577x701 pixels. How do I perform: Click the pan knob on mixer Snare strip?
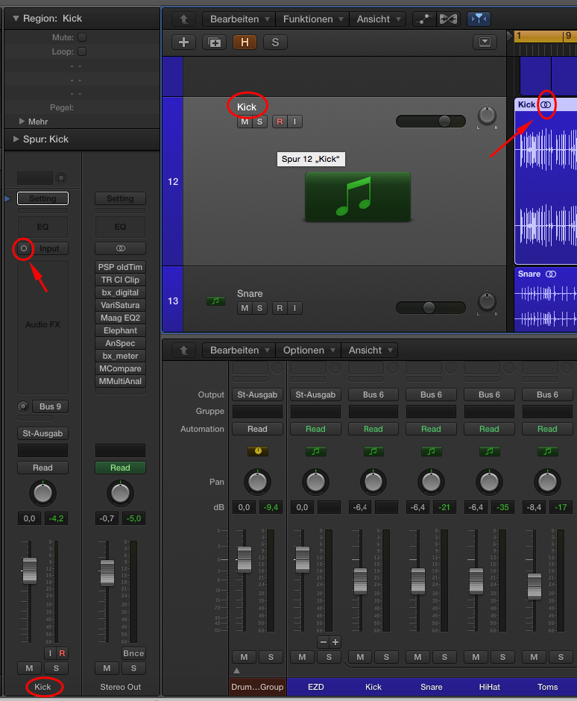coord(431,482)
